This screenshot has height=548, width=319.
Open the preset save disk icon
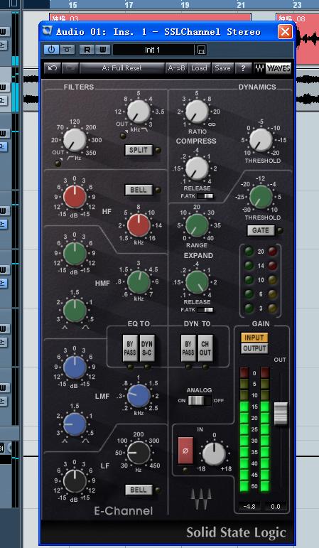pos(202,50)
